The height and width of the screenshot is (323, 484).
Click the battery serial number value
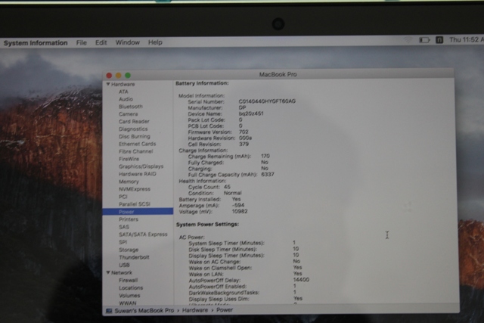coord(267,101)
